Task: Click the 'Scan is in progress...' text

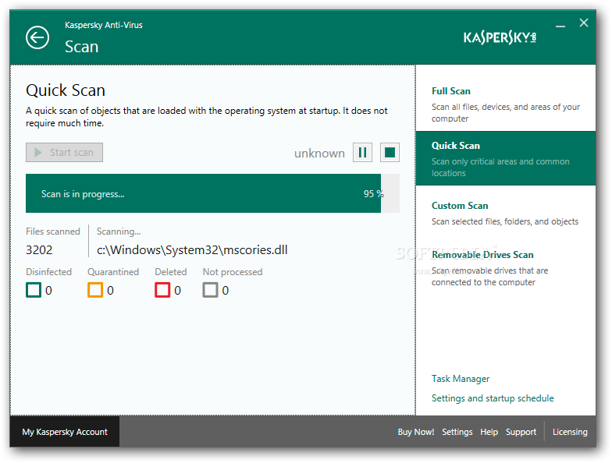Action: [x=83, y=194]
